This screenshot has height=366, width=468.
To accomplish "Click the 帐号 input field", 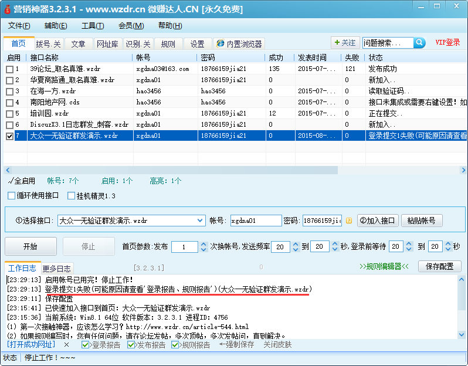I will click(256, 221).
